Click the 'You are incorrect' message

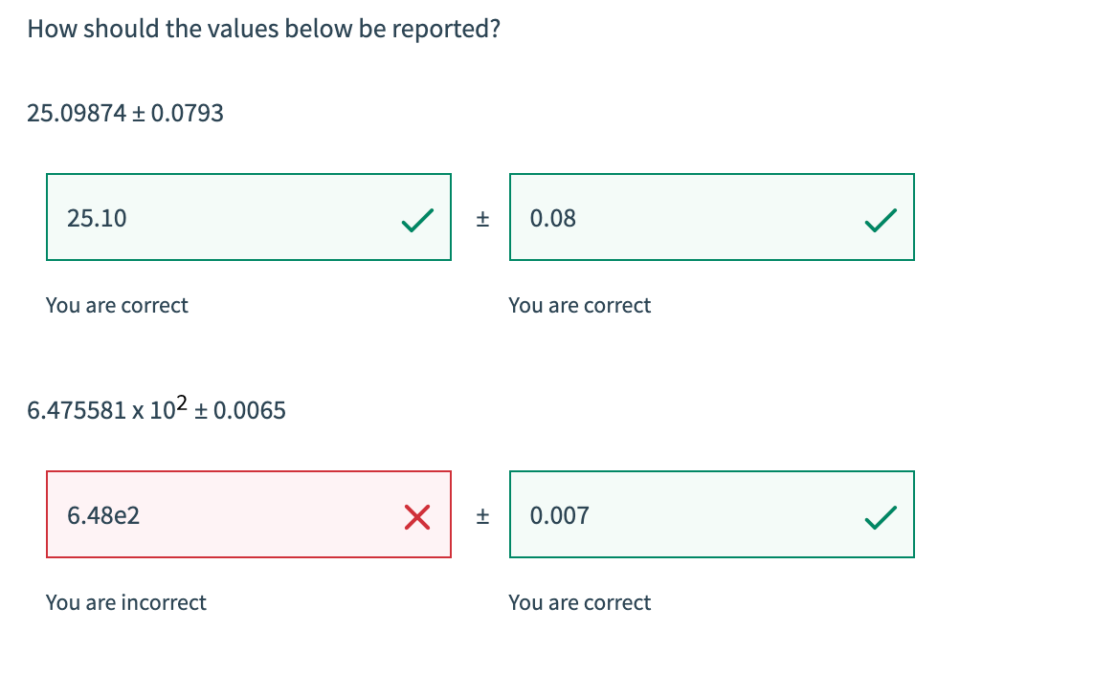point(126,602)
